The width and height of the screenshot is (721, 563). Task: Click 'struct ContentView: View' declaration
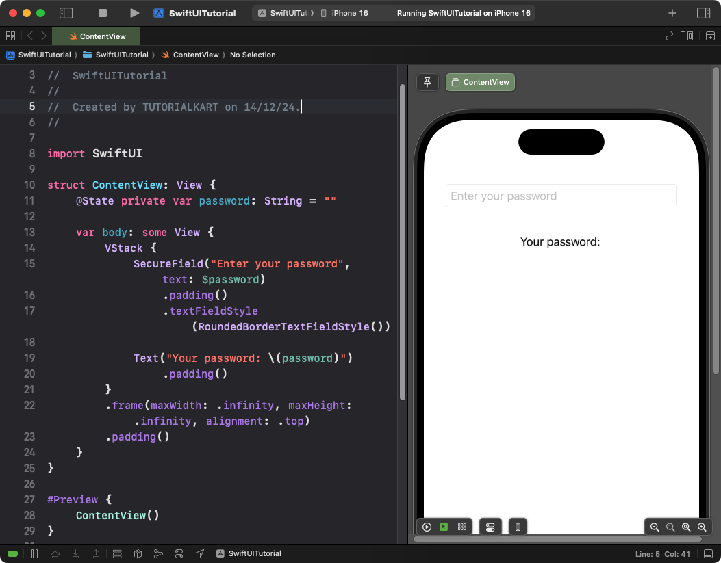tap(131, 185)
